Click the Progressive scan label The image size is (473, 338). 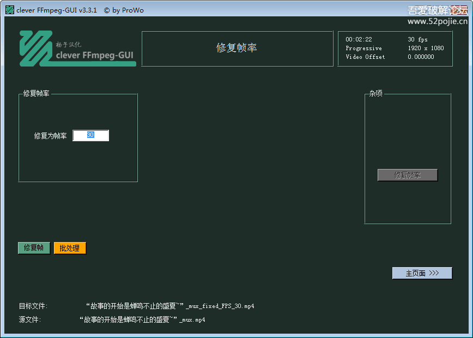point(363,49)
